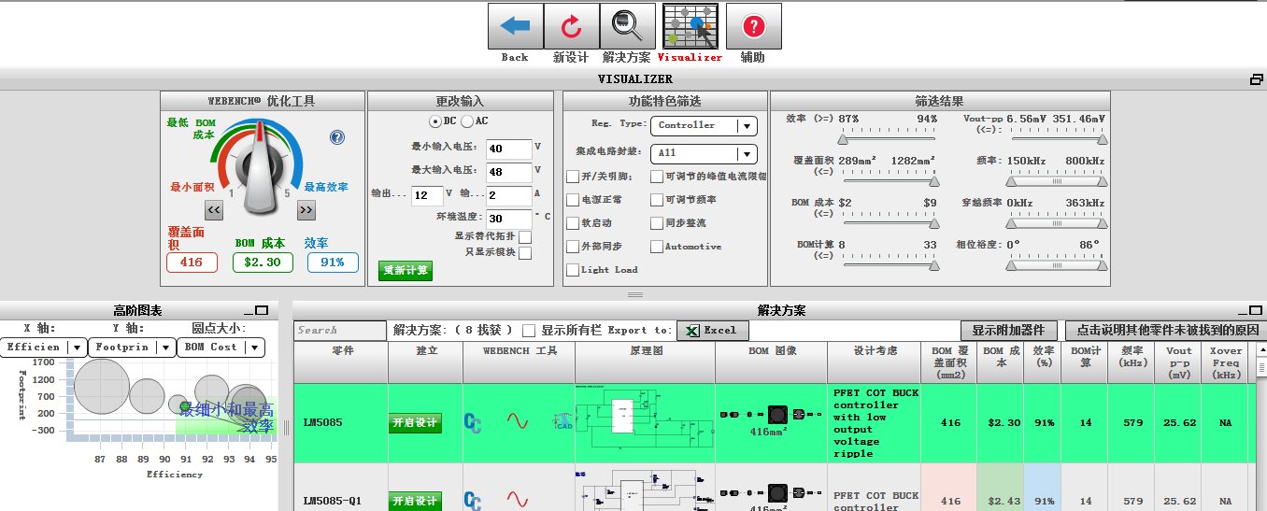1267x511 pixels.
Task: Toggle 显示所有栏 checkbox
Action: click(x=529, y=331)
